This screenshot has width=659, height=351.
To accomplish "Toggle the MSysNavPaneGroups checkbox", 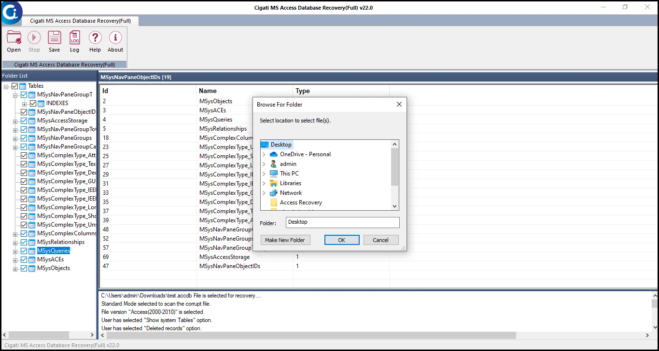I will [24, 138].
